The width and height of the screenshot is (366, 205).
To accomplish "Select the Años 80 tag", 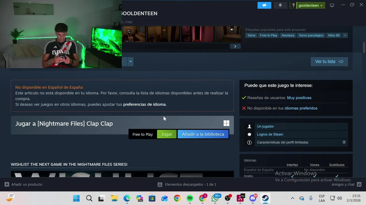I will pyautogui.click(x=334, y=35).
